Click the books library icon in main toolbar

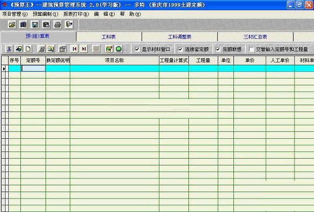24,25
